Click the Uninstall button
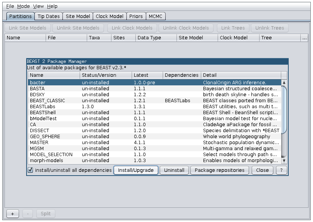This screenshot has height=222, width=313. coord(174,170)
